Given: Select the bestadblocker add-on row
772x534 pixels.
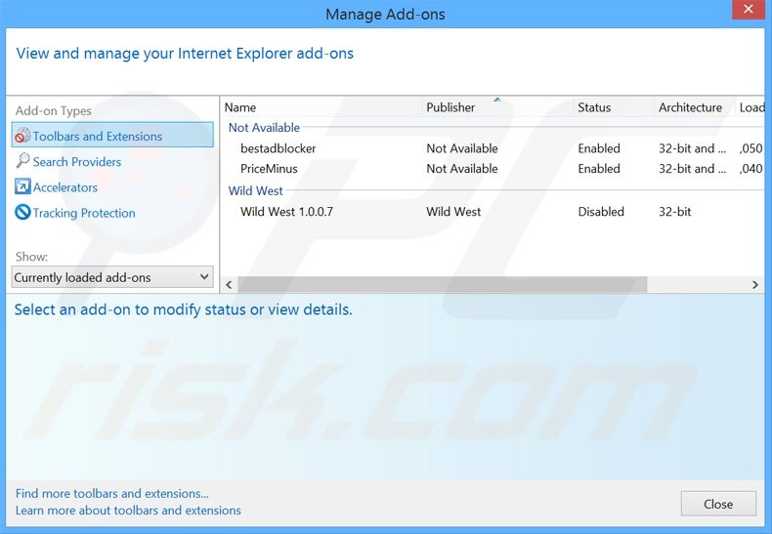Looking at the screenshot, I should point(279,148).
